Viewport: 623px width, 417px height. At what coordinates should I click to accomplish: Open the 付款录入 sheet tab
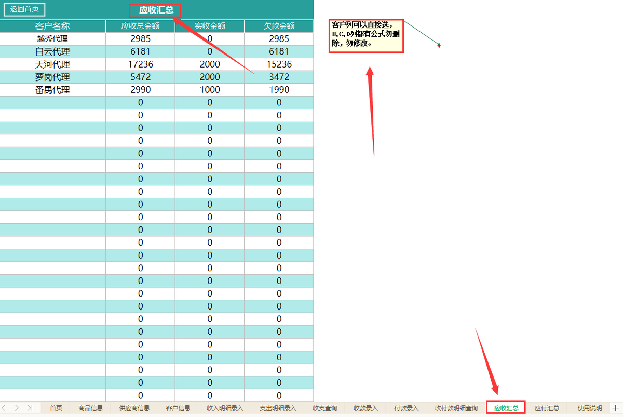(406, 408)
